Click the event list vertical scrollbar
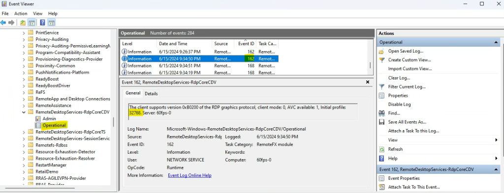The width and height of the screenshot is (504, 193). 370,65
